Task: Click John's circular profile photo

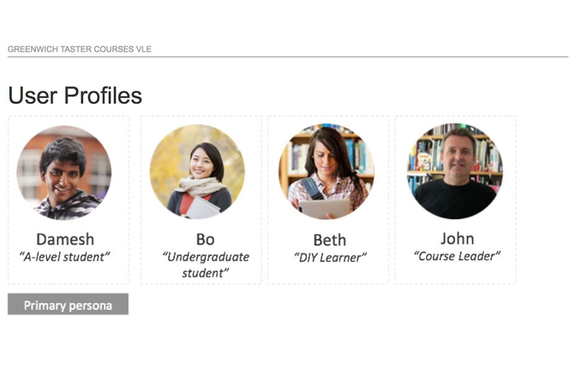Action: [x=455, y=172]
